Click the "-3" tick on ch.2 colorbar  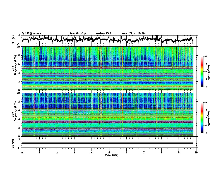(x=206, y=103)
